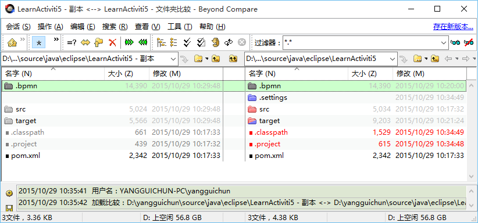478x223 pixels.
Task: Swap the left and right sides
Action: (x=85, y=42)
